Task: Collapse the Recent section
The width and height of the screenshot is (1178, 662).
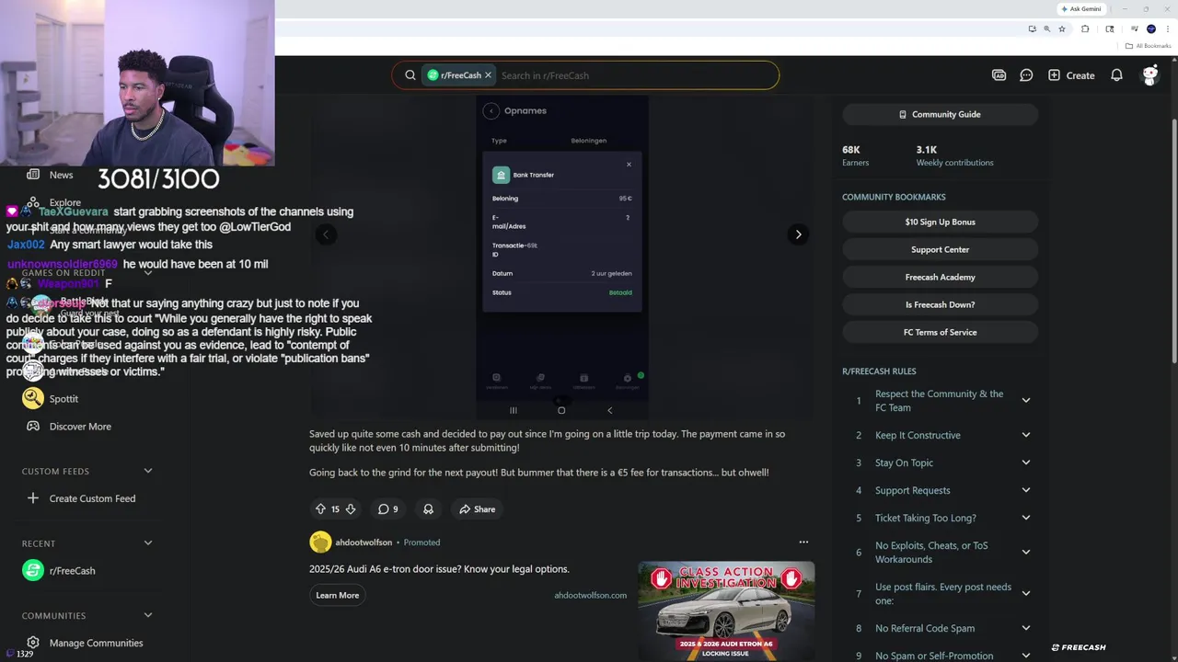Action: pyautogui.click(x=148, y=543)
